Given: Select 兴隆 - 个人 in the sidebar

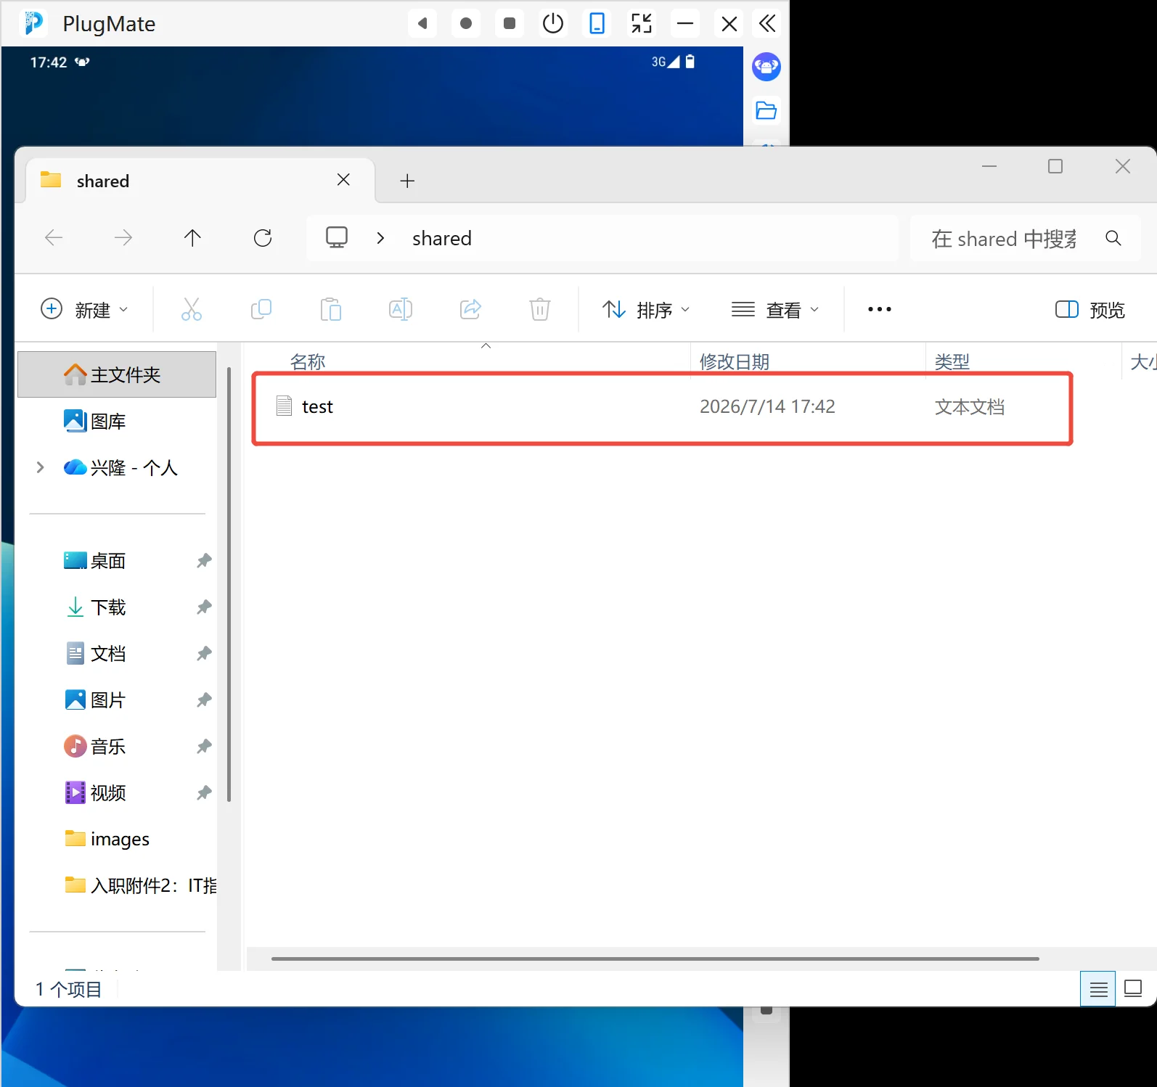Looking at the screenshot, I should (x=120, y=467).
